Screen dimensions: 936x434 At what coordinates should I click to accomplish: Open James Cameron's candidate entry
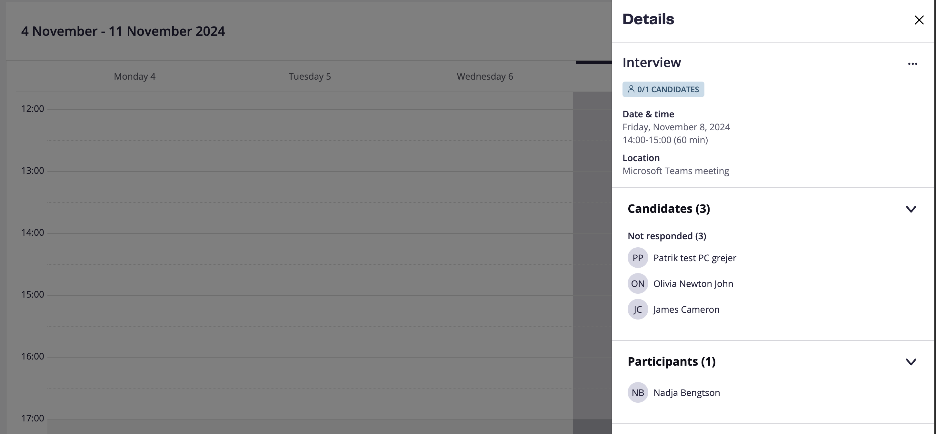686,310
